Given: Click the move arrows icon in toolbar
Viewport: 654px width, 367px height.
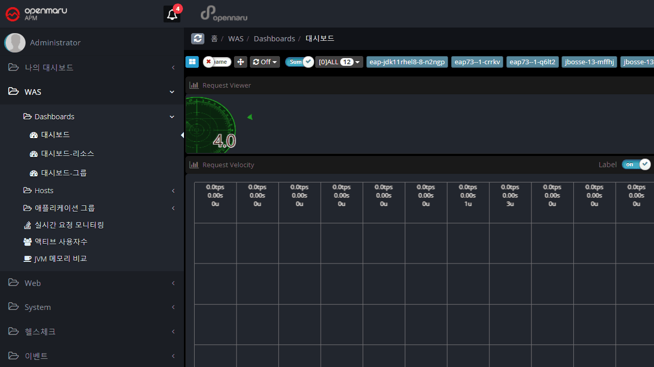Looking at the screenshot, I should (x=241, y=62).
